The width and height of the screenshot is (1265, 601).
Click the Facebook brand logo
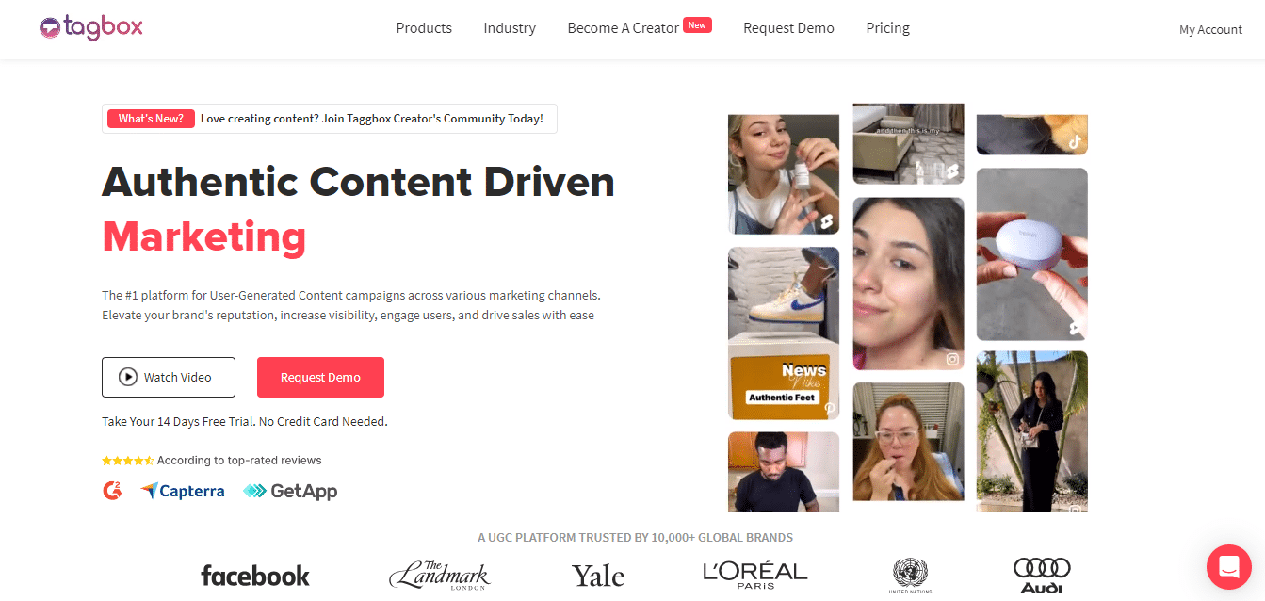pyautogui.click(x=255, y=575)
